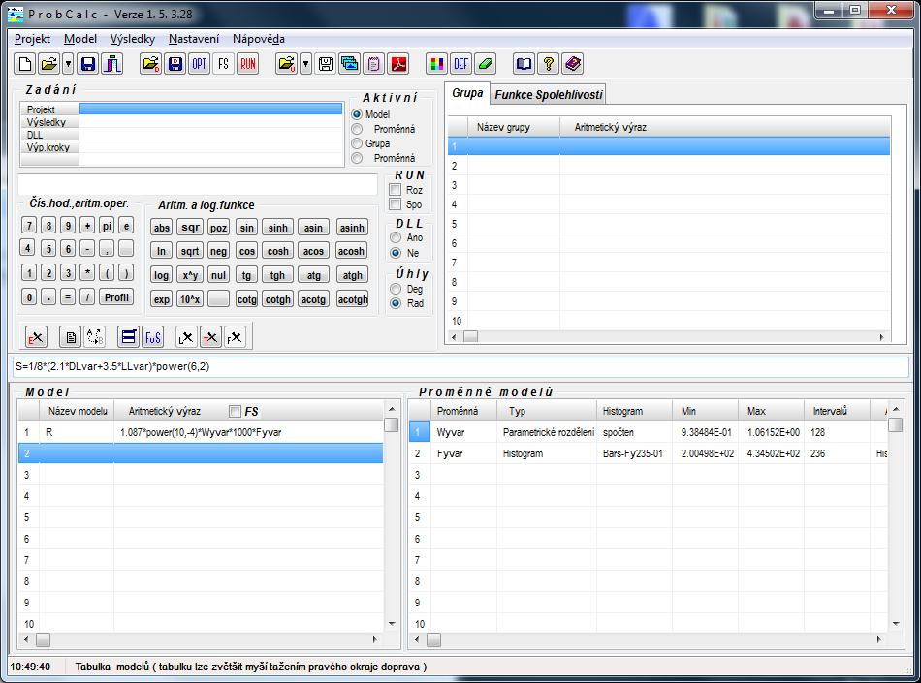Click the FuS icon below keypad
This screenshot has width=921, height=683.
coord(153,337)
